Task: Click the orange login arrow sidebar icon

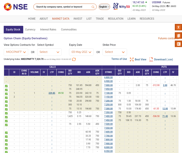Action: pos(178,44)
